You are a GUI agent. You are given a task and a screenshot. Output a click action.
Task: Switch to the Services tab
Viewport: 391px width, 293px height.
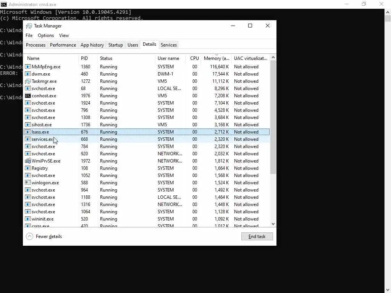[168, 45]
